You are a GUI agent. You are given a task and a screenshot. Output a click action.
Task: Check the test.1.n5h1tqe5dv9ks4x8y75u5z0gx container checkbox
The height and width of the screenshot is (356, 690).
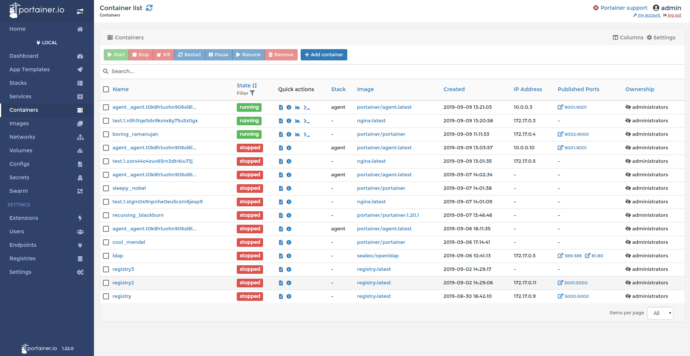click(106, 121)
